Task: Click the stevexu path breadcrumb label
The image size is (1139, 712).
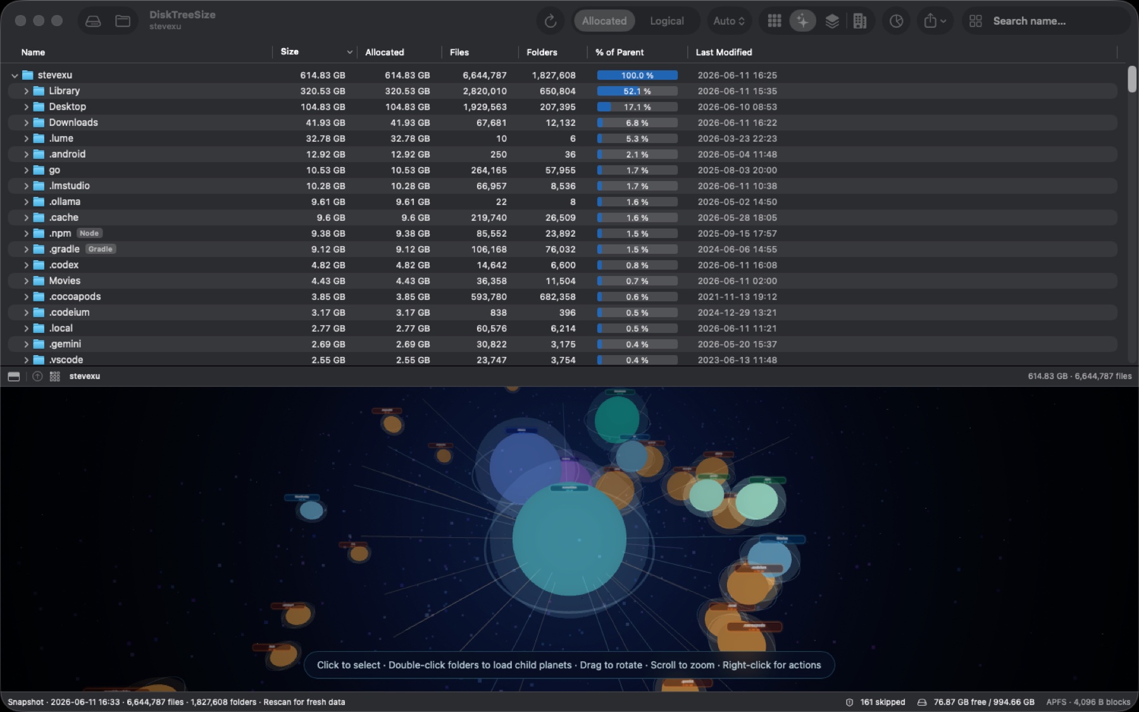Action: click(85, 377)
